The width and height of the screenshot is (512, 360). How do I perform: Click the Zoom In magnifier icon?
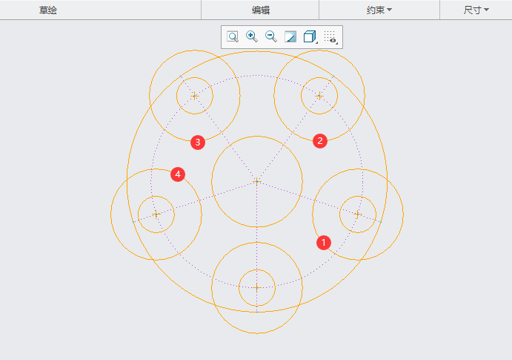click(x=252, y=36)
